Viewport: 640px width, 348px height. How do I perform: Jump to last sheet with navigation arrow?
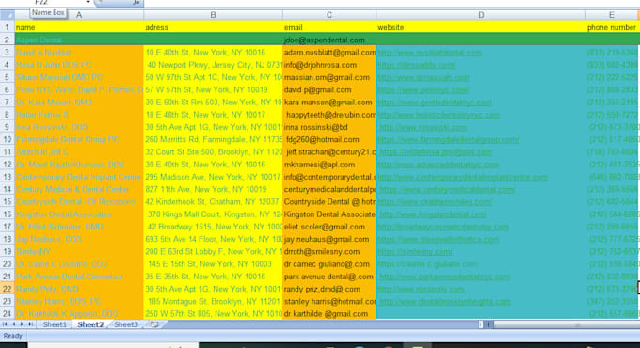30,324
